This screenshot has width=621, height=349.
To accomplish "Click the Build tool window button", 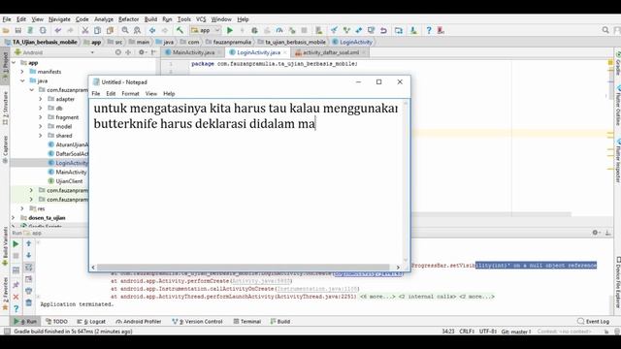I will 280,321.
